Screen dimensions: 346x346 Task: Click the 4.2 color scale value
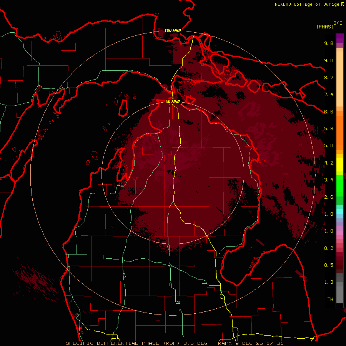329,163
